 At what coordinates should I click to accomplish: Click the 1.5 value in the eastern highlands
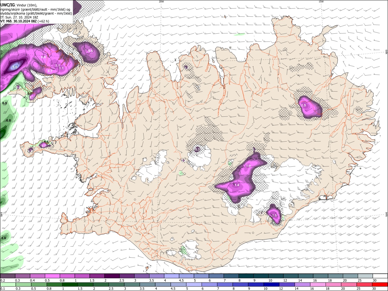pyautogui.click(x=304, y=105)
